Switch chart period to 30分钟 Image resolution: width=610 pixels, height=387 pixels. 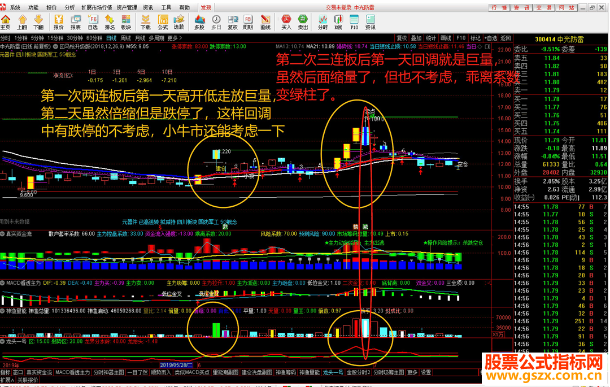tap(75, 38)
